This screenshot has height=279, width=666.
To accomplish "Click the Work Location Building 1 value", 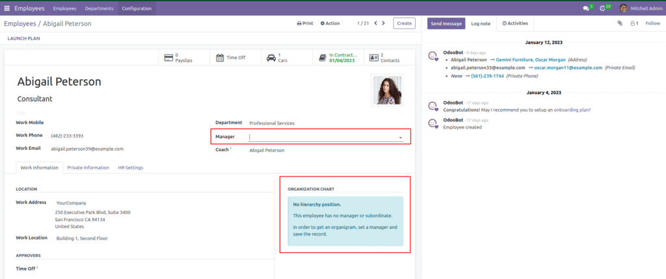I will coord(82,238).
